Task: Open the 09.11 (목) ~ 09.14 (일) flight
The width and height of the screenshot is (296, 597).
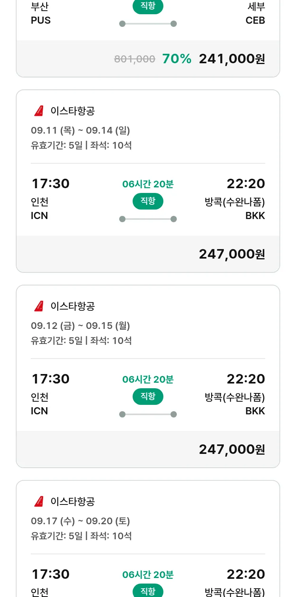Action: coord(81,130)
